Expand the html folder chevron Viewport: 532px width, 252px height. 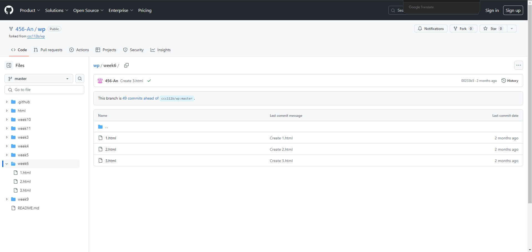[x=7, y=111]
